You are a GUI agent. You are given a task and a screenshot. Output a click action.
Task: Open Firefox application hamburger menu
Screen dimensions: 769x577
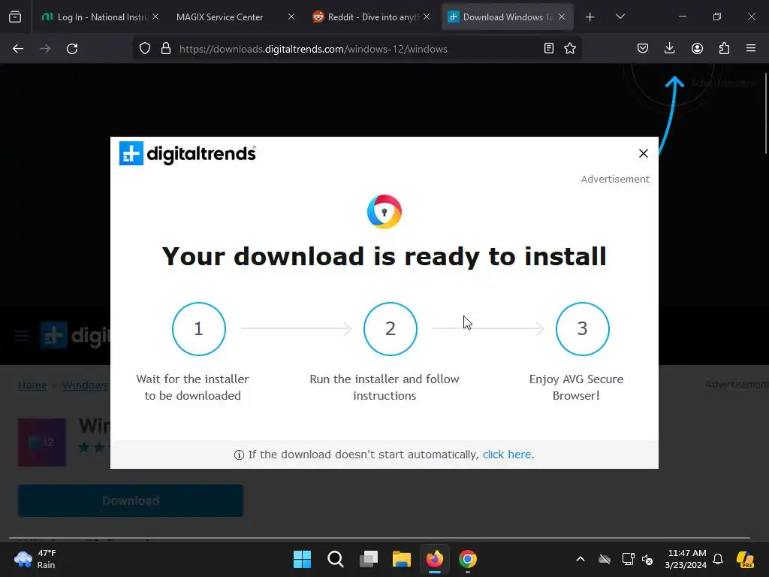coord(751,49)
